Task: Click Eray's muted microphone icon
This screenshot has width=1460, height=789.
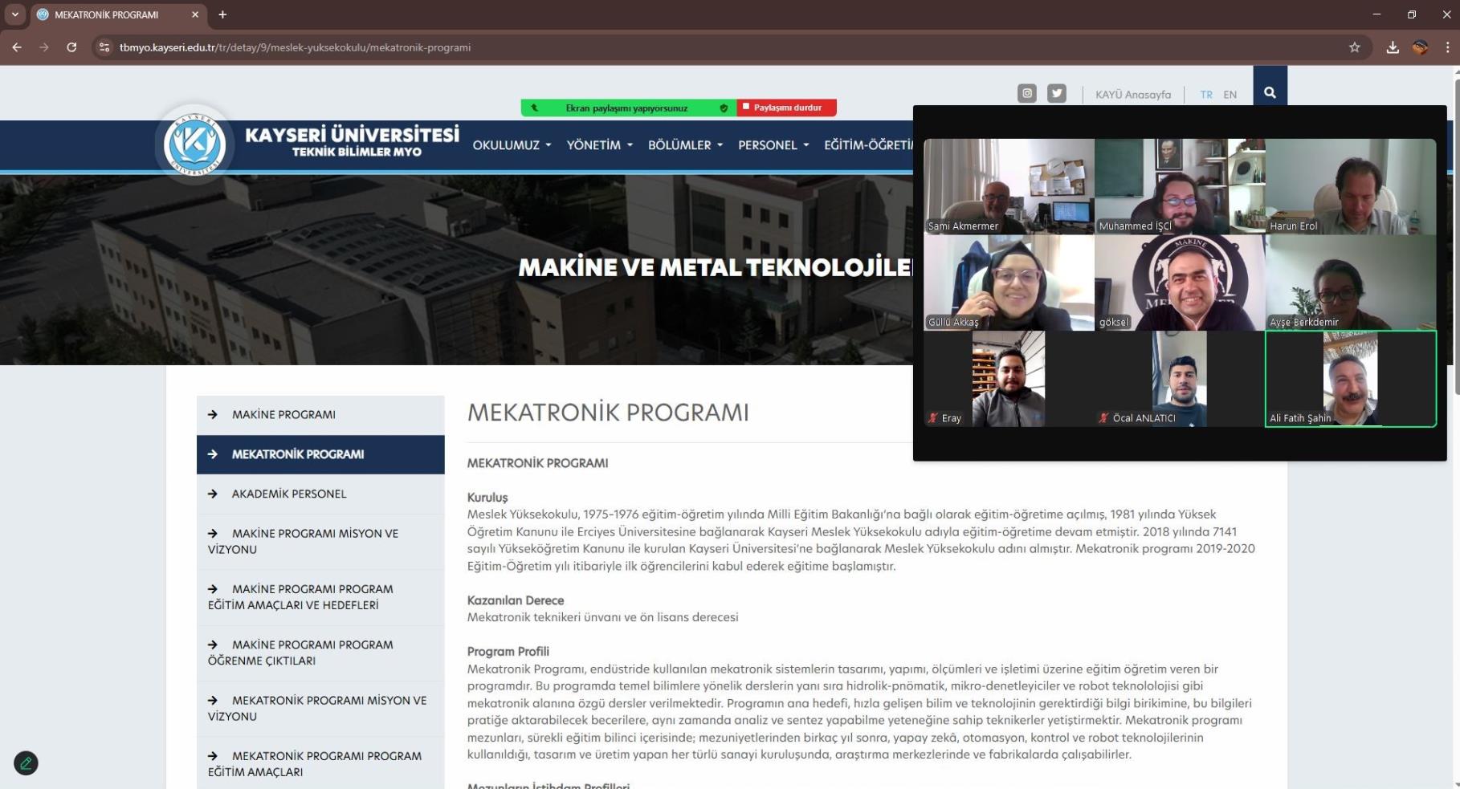Action: click(x=933, y=418)
